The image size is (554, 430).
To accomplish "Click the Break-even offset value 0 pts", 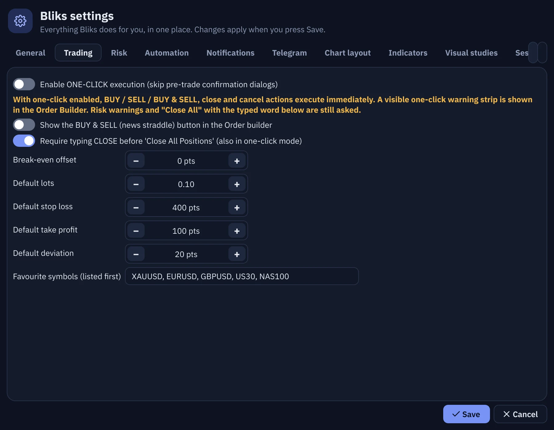I will tap(186, 161).
